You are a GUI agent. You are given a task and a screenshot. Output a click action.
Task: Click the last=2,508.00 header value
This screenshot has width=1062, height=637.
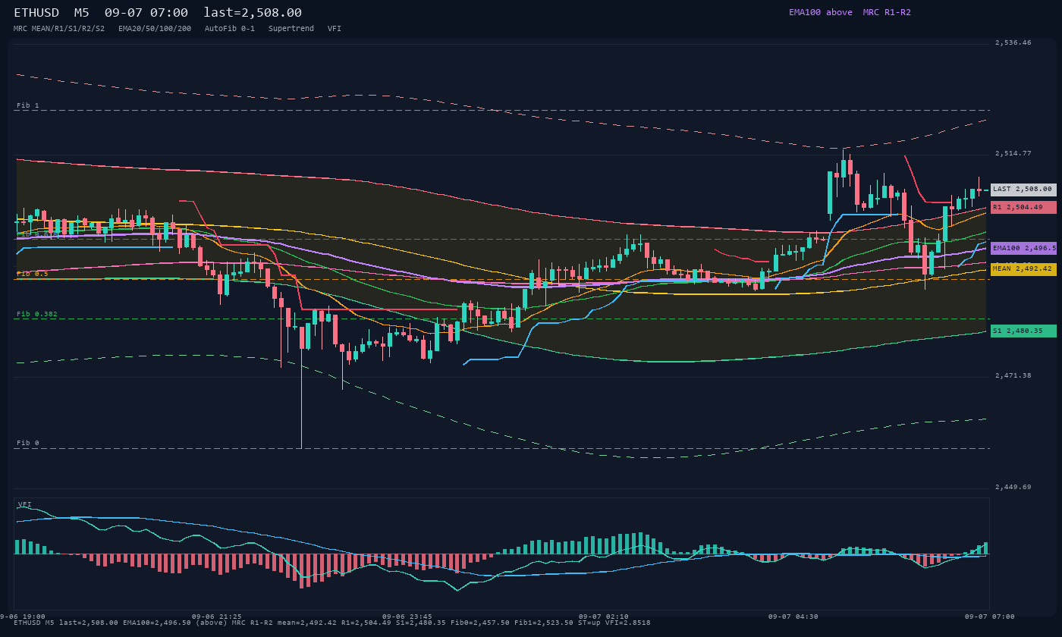coord(253,13)
